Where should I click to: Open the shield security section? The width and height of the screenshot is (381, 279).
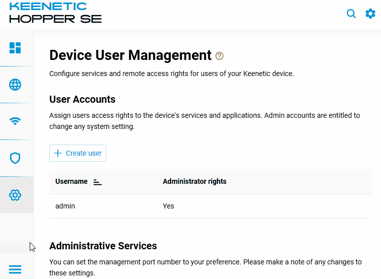[x=15, y=158]
